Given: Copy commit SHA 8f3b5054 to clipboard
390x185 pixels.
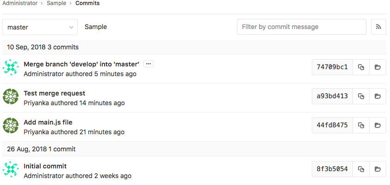Looking at the screenshot, I should point(361,169).
